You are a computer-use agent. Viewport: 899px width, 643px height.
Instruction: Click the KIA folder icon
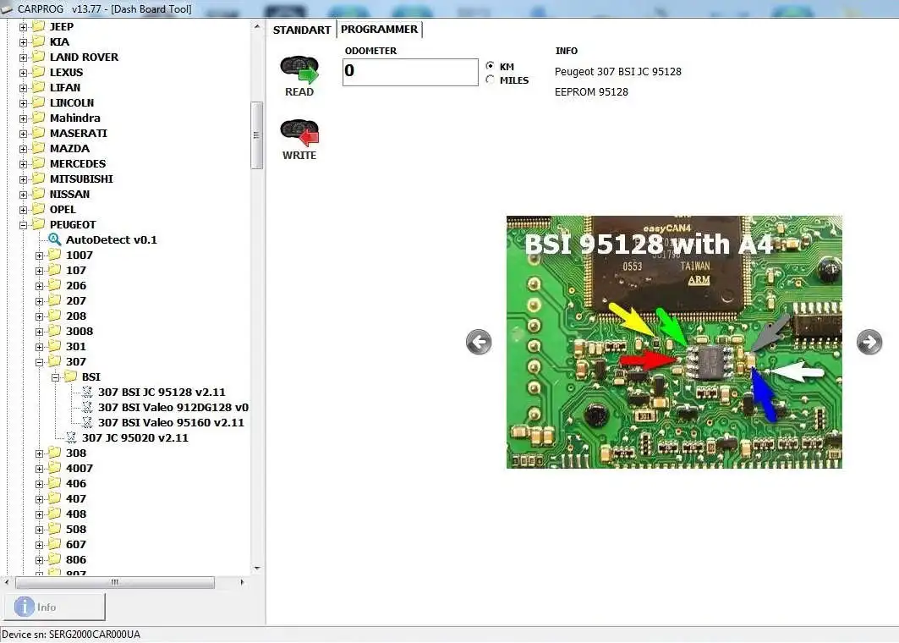[38, 41]
